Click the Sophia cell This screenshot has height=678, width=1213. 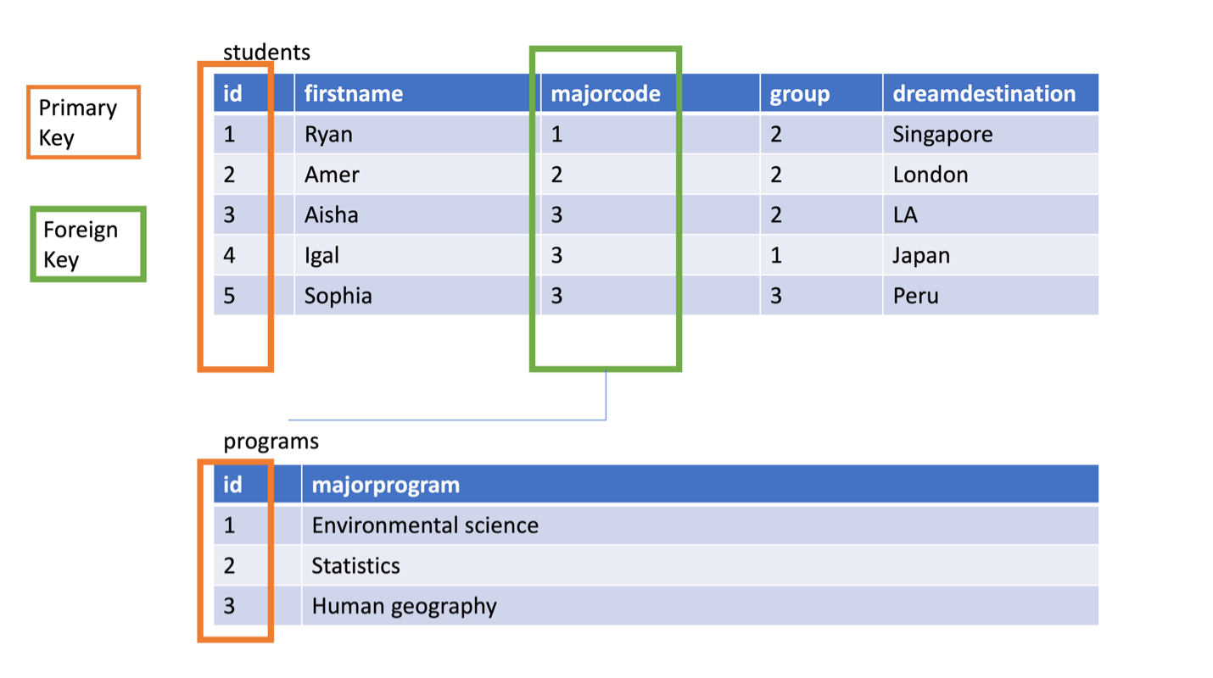coord(417,296)
